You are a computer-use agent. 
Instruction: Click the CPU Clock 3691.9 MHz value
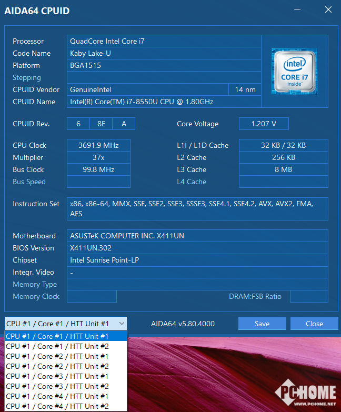[98, 145]
